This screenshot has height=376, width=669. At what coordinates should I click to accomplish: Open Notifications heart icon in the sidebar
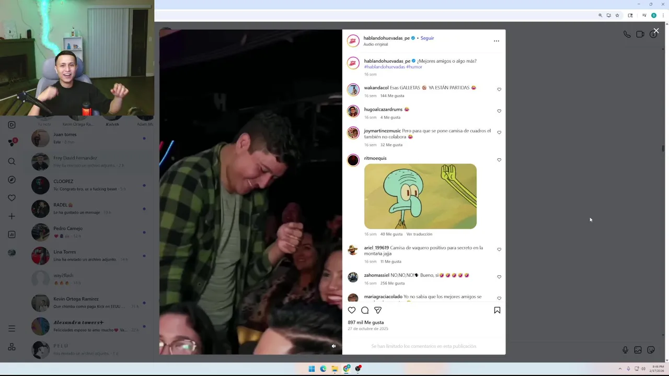click(x=11, y=198)
